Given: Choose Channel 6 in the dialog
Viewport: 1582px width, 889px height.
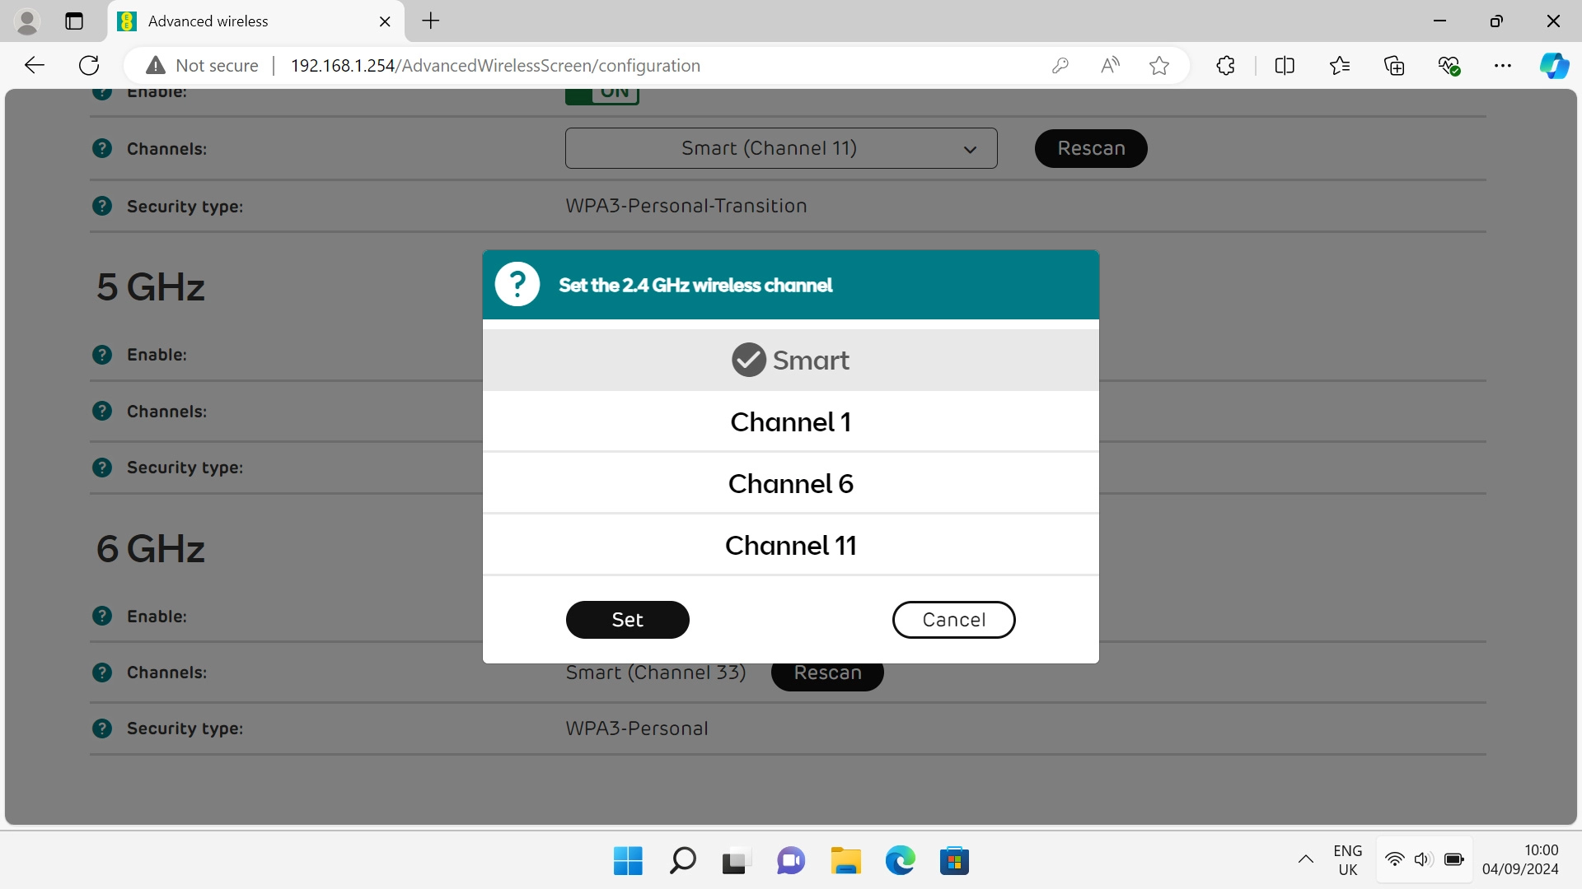Looking at the screenshot, I should tap(790, 483).
